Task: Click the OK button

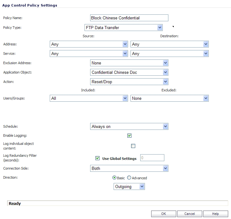Action: [x=163, y=214]
